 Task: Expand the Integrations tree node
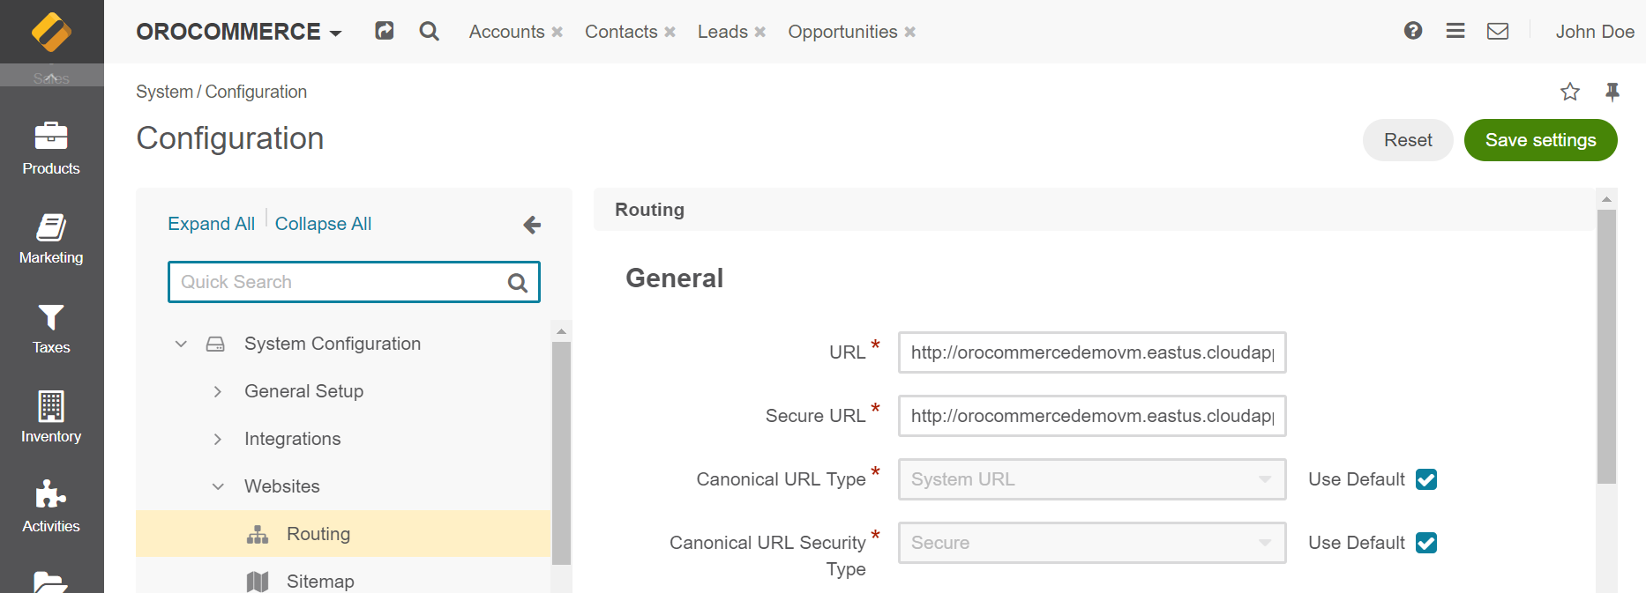coord(218,439)
